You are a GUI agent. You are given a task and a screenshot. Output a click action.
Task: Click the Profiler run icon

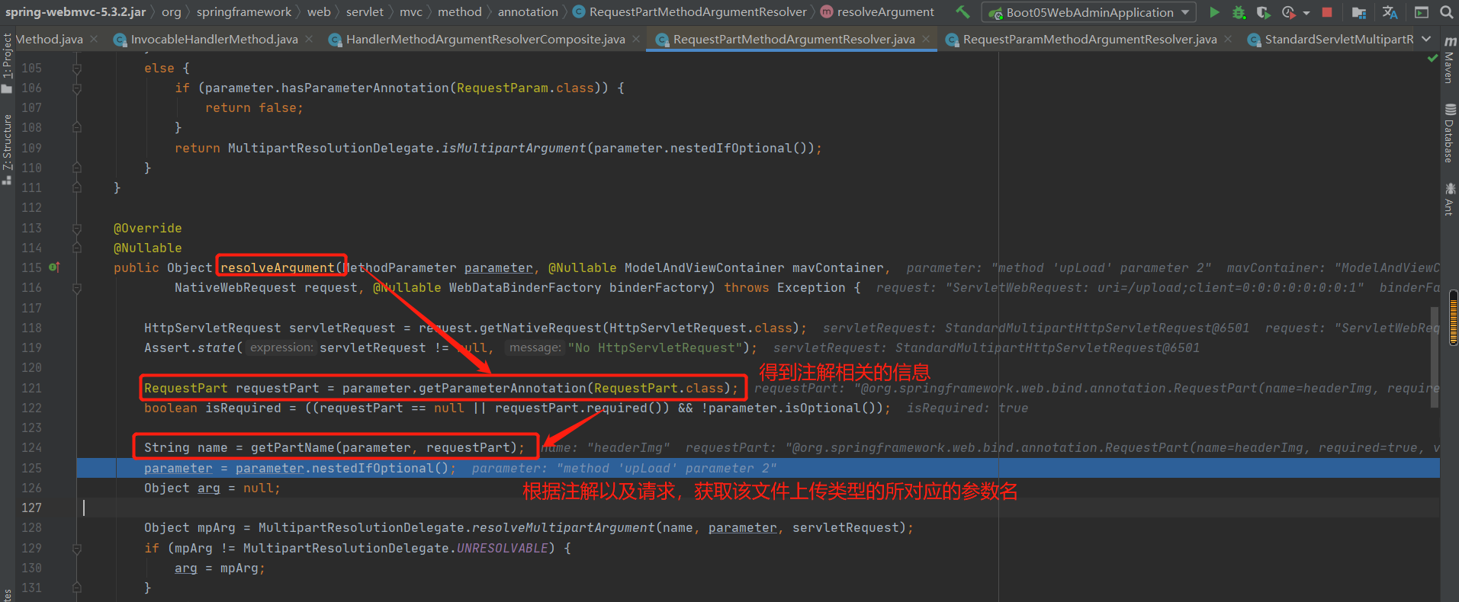coord(1289,12)
